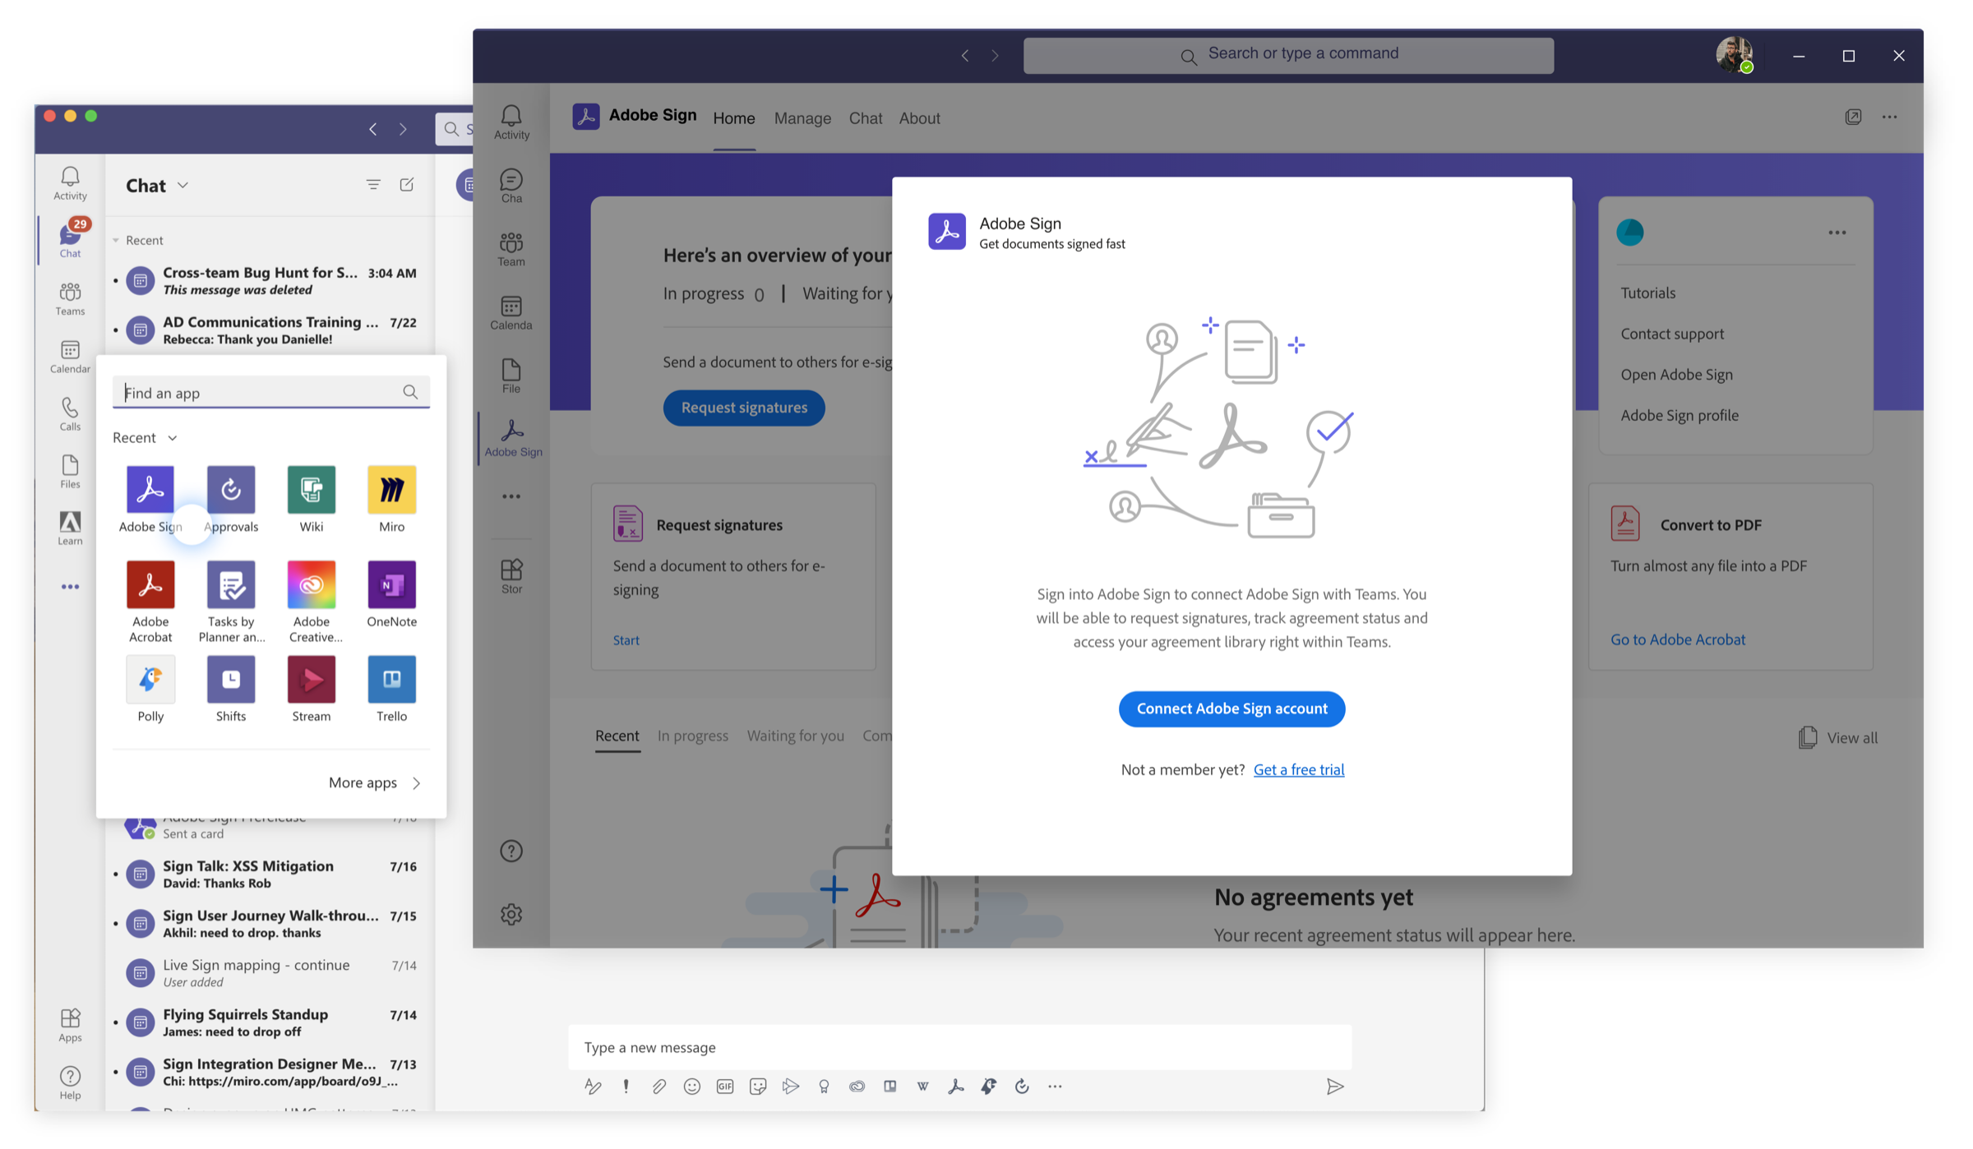This screenshot has height=1149, width=1973.
Task: Go back with Mac Teams back arrow
Action: tap(373, 129)
